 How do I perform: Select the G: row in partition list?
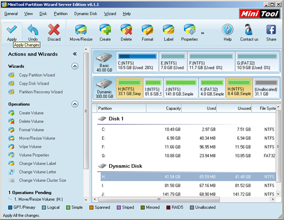[x=188, y=156]
